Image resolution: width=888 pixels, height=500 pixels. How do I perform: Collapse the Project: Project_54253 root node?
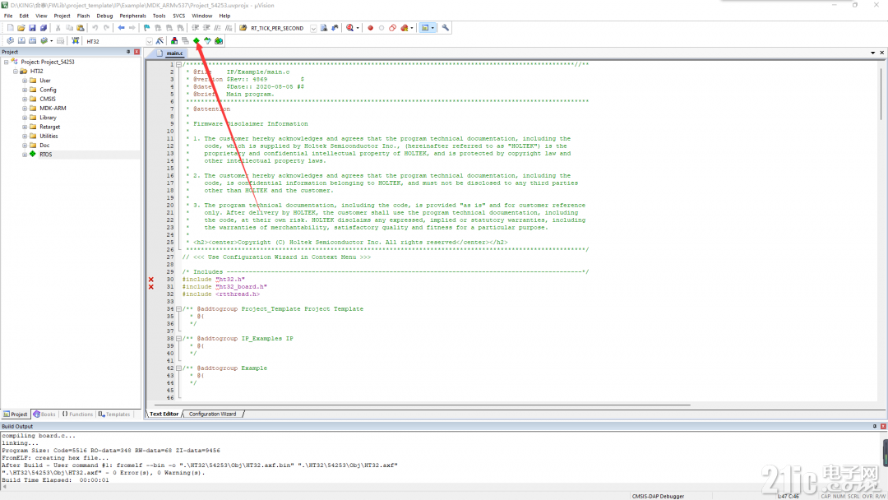tap(7, 62)
